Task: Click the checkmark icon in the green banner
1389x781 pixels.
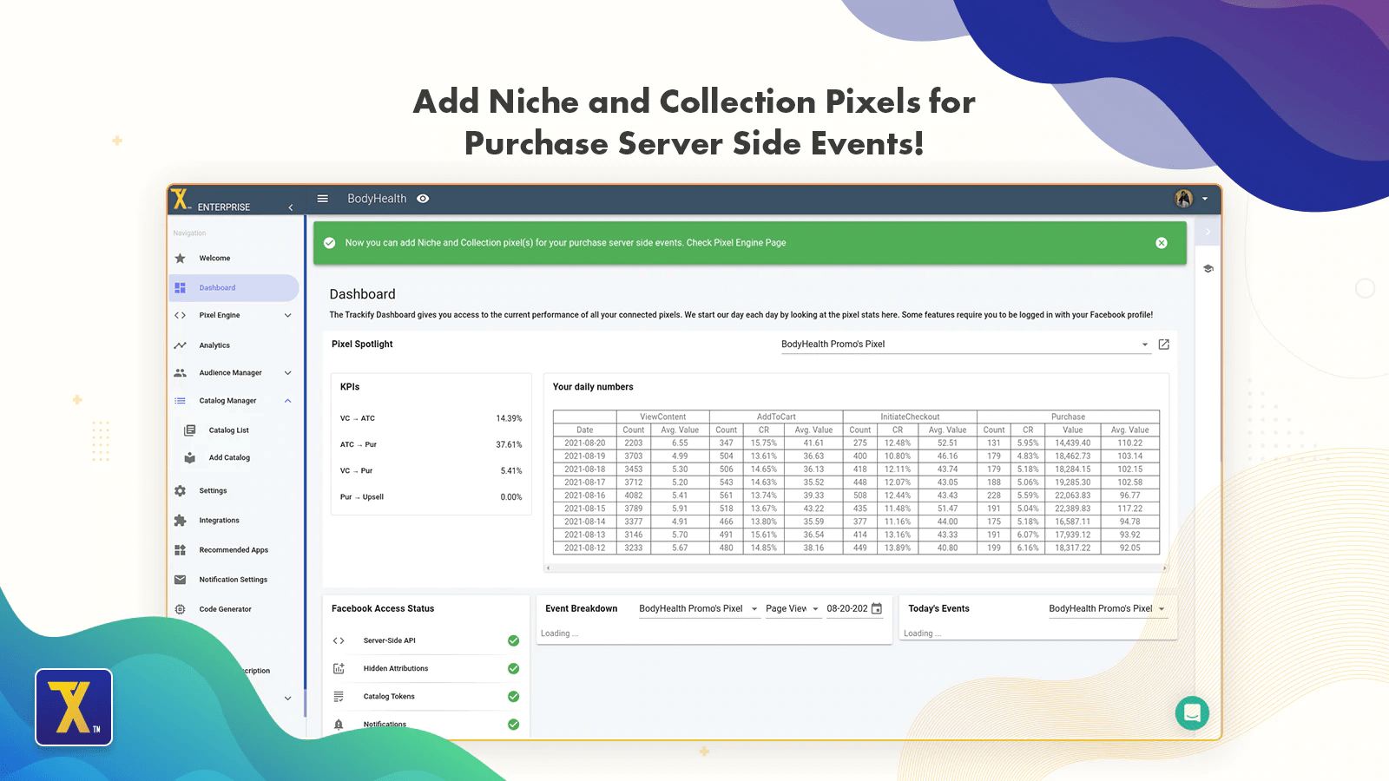Action: [330, 243]
